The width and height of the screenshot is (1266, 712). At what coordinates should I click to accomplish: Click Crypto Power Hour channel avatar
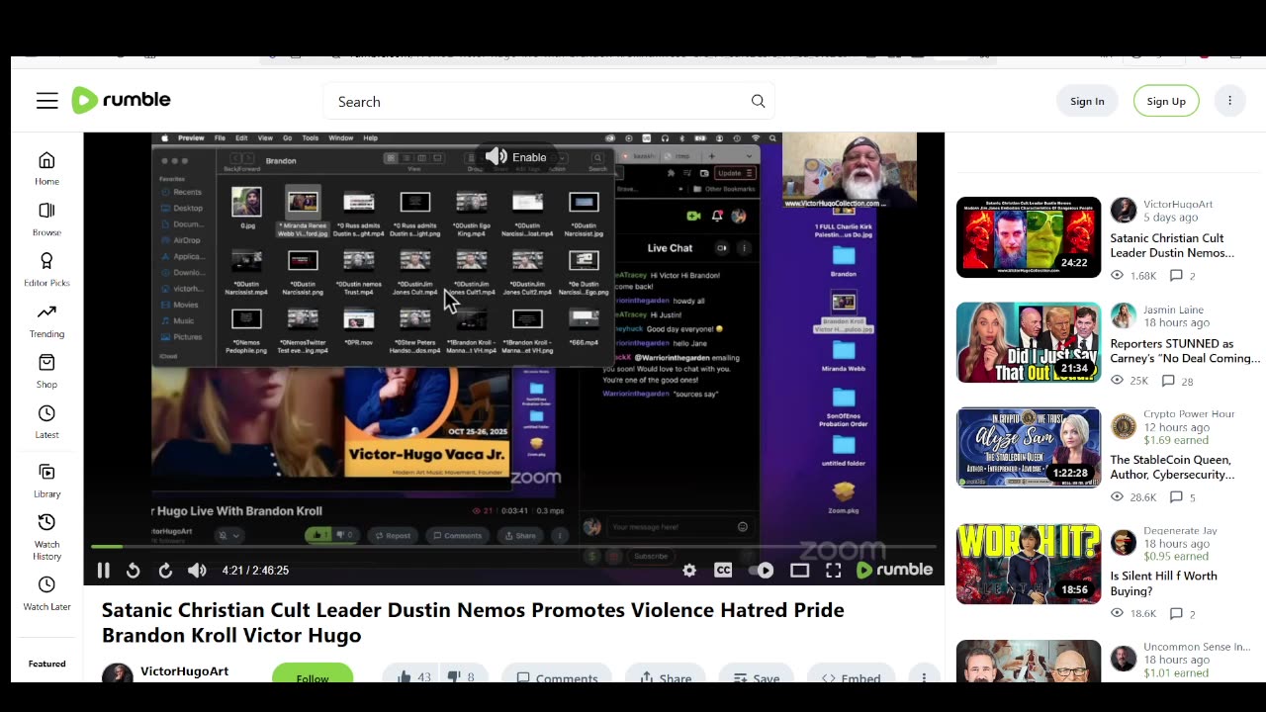click(x=1124, y=426)
